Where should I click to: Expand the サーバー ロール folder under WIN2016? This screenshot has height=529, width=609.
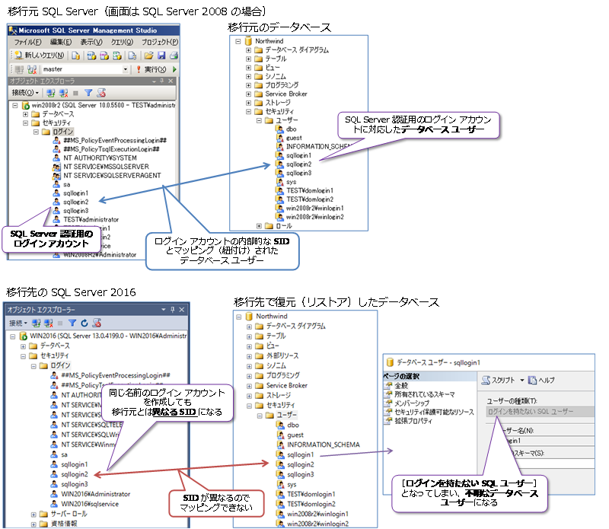pos(33,515)
